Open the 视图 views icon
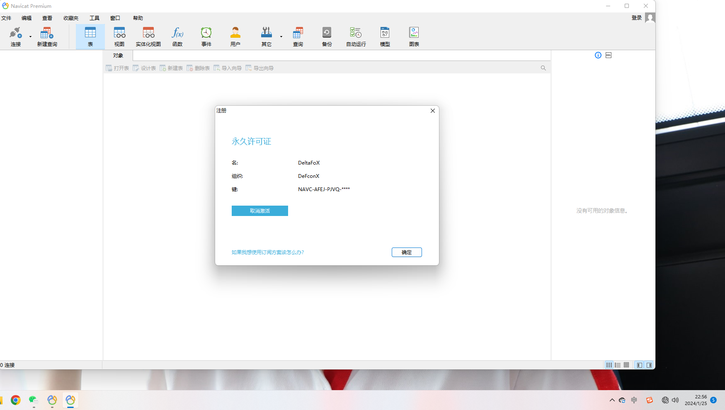This screenshot has width=725, height=410. (x=119, y=36)
